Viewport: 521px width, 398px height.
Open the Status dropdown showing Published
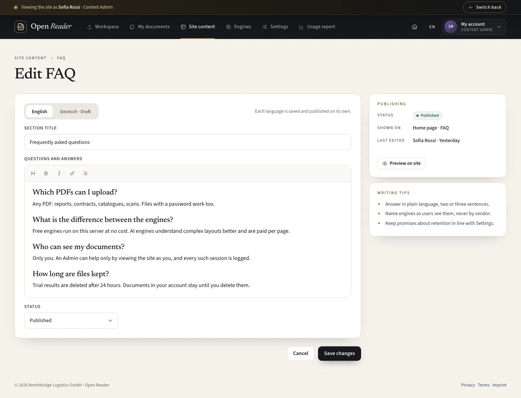(71, 321)
